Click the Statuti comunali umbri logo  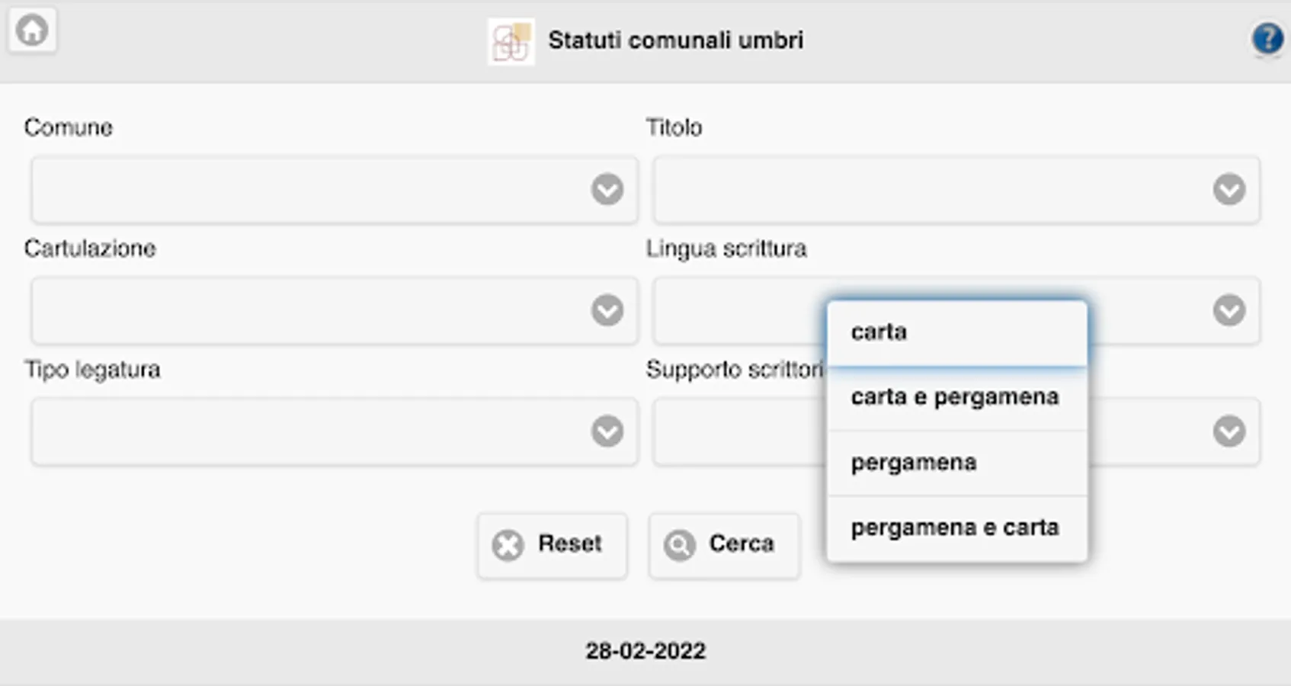click(x=511, y=42)
